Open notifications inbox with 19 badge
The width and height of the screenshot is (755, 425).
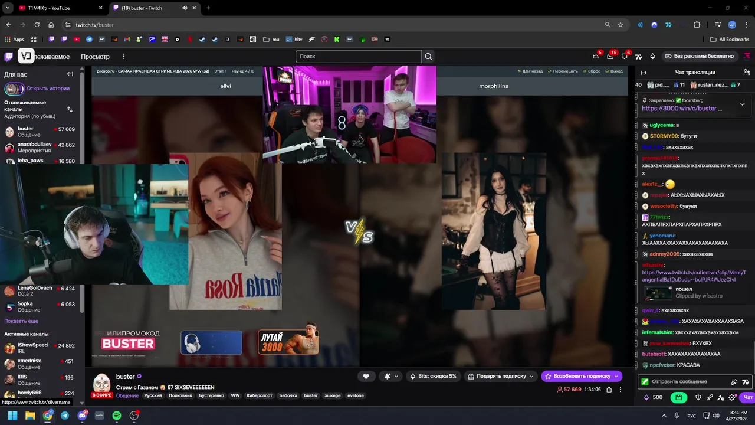(x=610, y=56)
